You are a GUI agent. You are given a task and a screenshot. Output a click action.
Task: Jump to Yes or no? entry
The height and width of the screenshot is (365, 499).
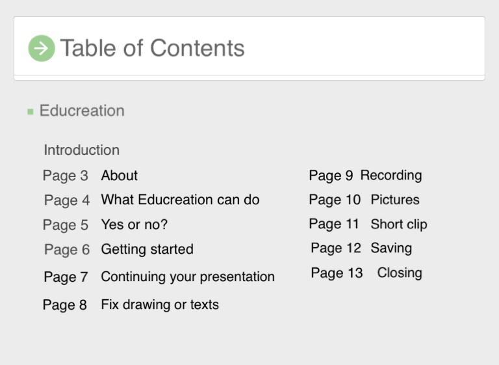point(134,224)
